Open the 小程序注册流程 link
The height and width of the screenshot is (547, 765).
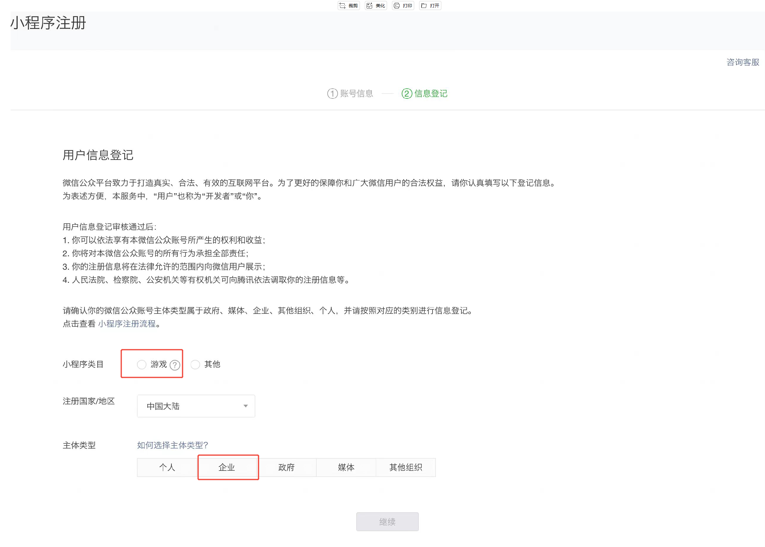point(127,324)
